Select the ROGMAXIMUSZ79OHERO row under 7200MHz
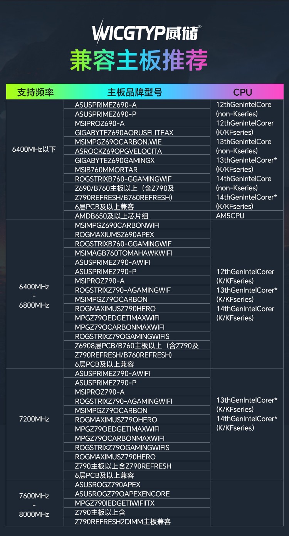This screenshot has width=289, height=536. tap(137, 419)
